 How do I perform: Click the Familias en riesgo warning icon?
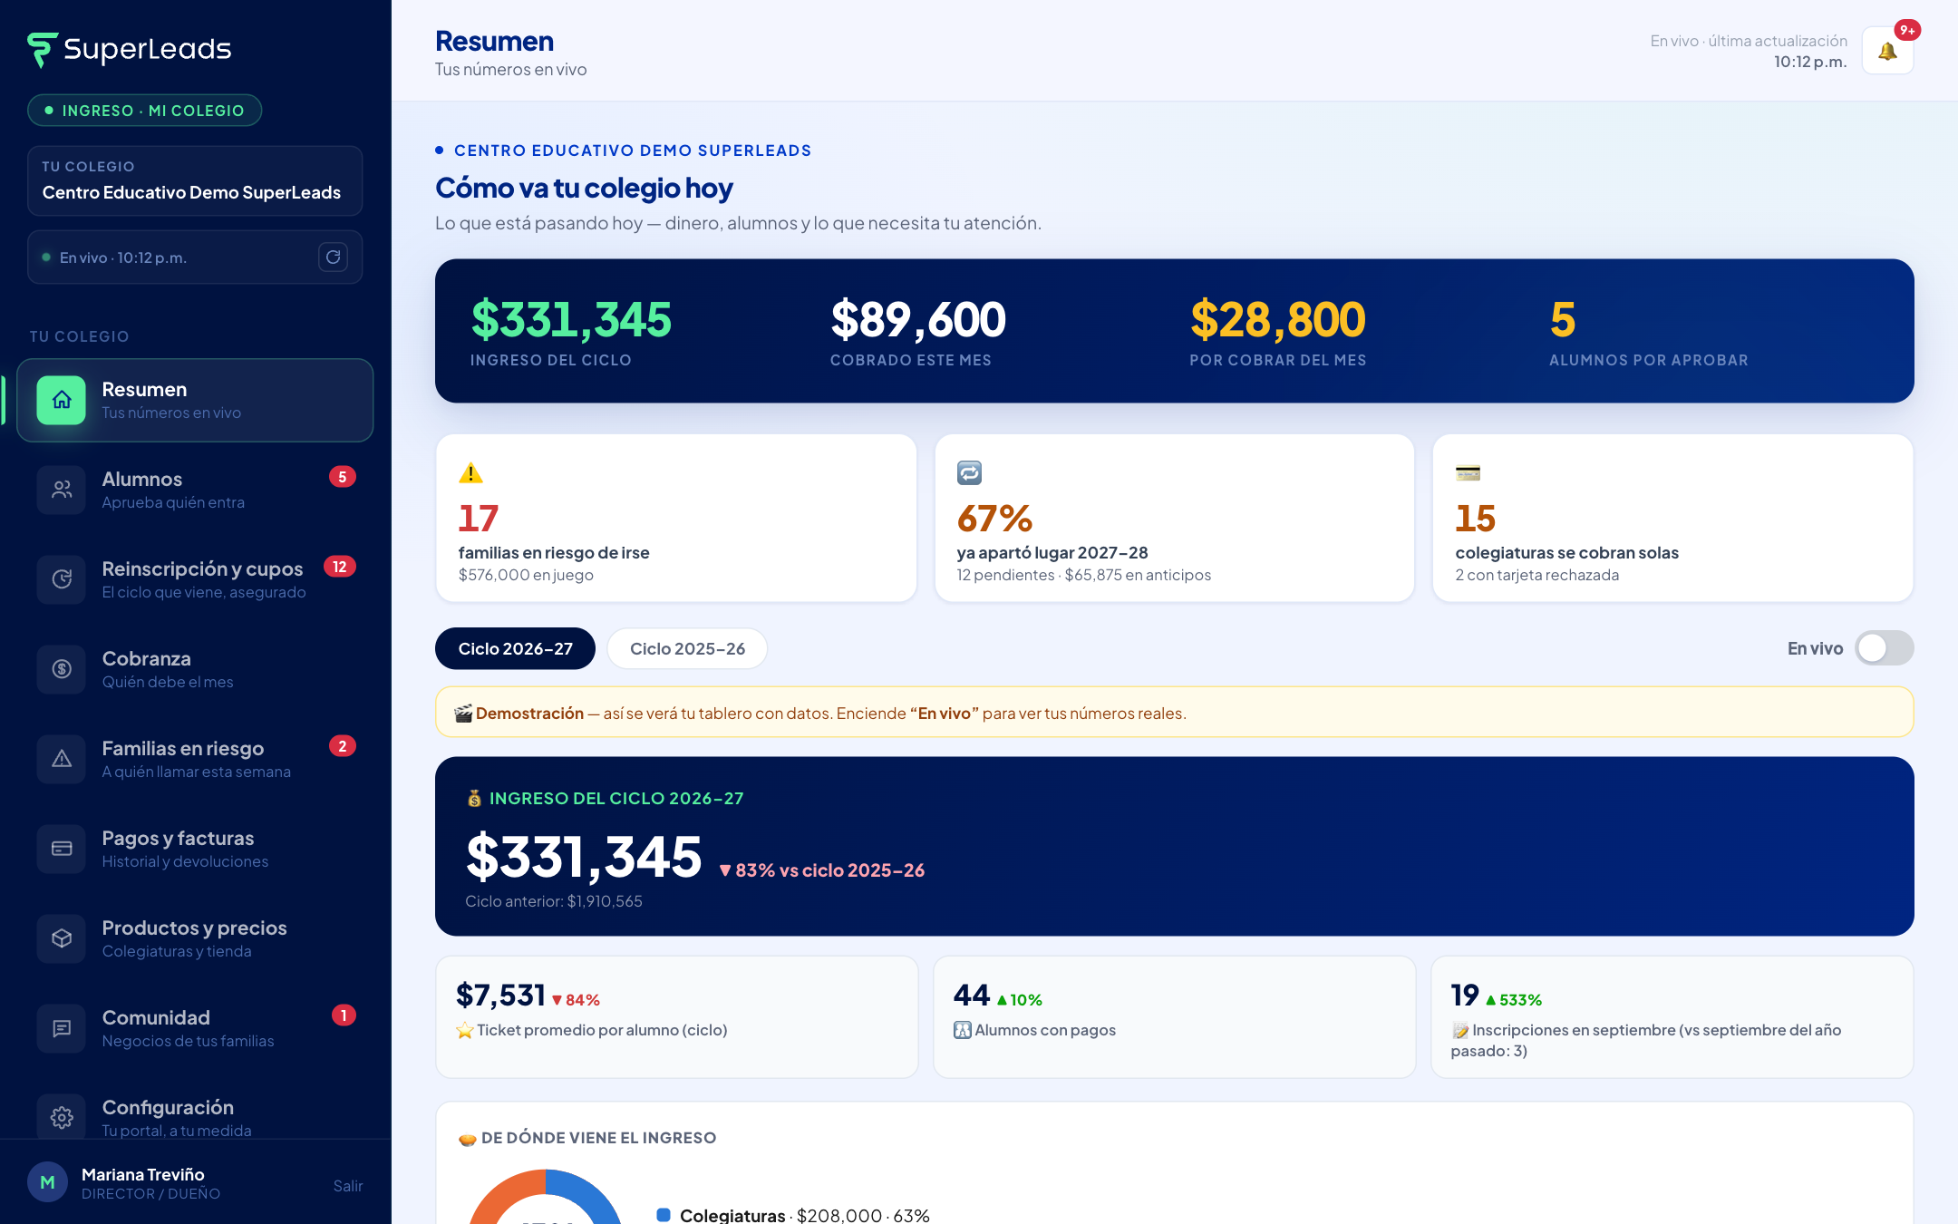pos(62,759)
